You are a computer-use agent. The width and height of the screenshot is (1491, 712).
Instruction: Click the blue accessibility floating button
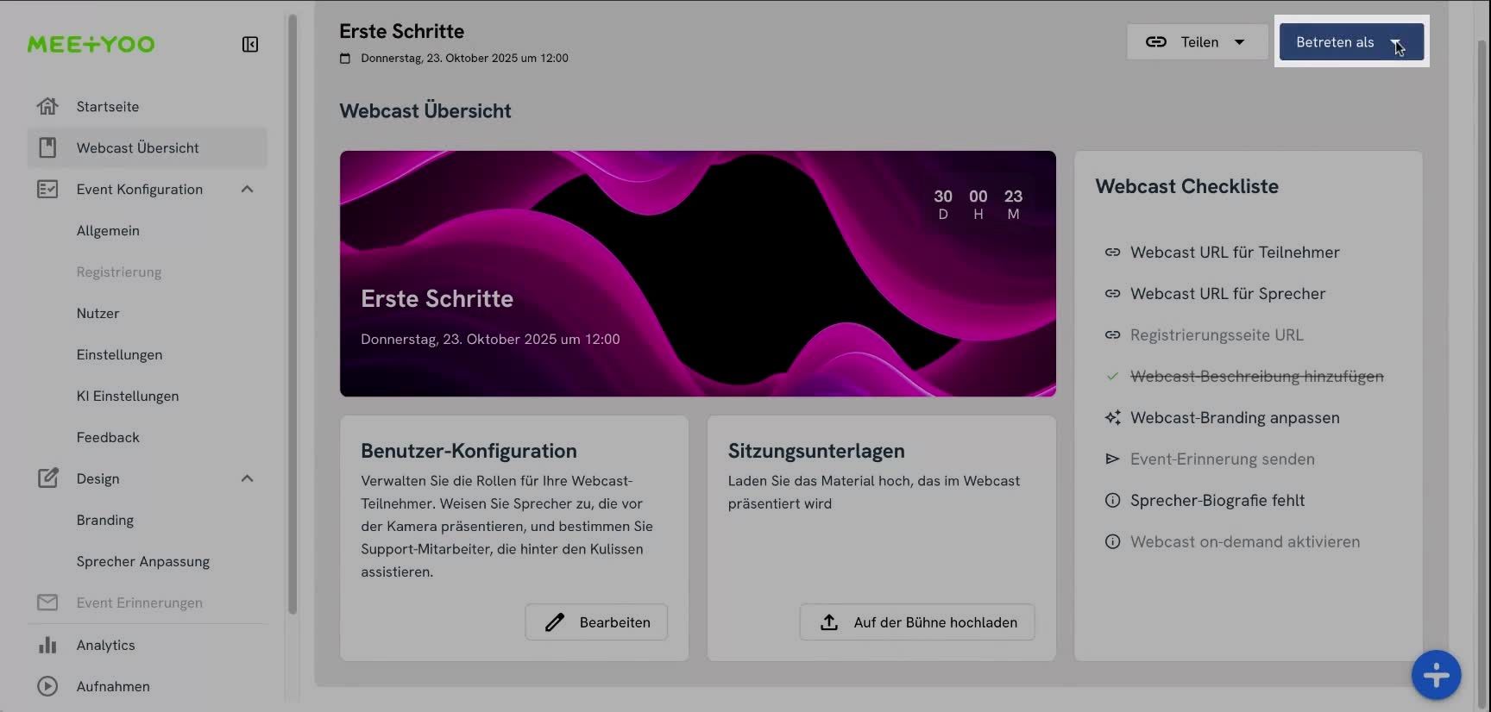(1436, 675)
